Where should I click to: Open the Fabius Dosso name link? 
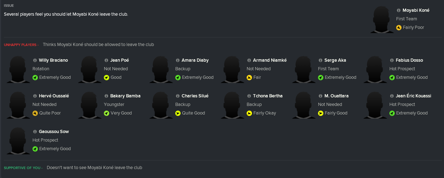[x=409, y=60]
